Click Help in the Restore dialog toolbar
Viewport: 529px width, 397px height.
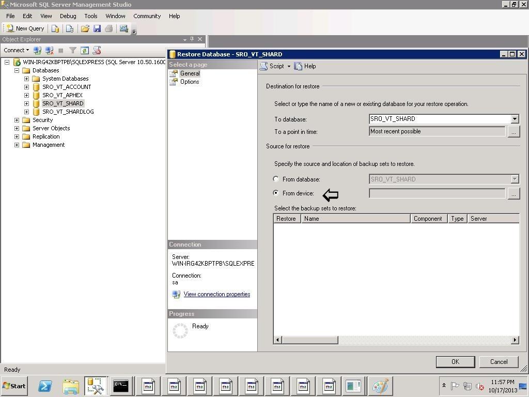click(305, 67)
